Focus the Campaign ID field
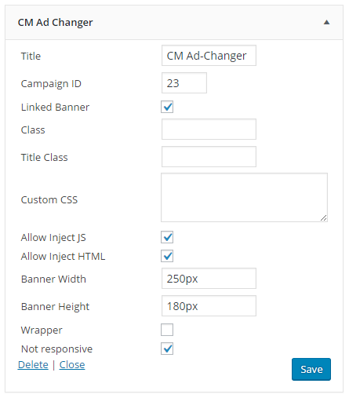Screen dimensions: 349x398 184,83
